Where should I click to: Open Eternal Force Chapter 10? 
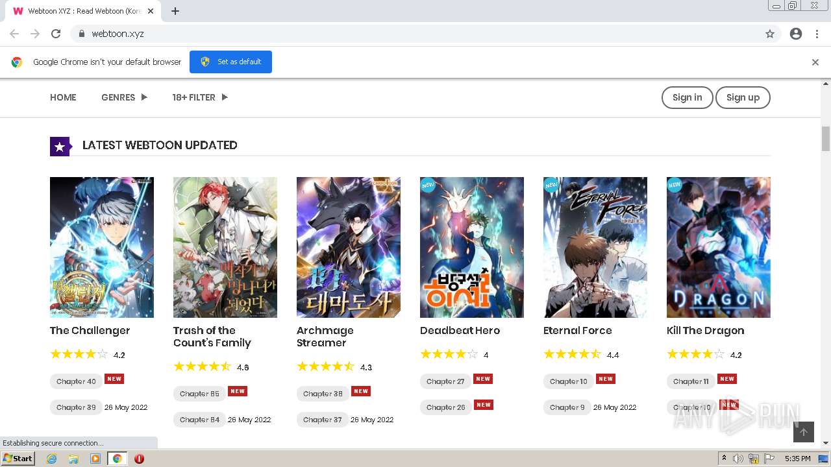point(568,381)
